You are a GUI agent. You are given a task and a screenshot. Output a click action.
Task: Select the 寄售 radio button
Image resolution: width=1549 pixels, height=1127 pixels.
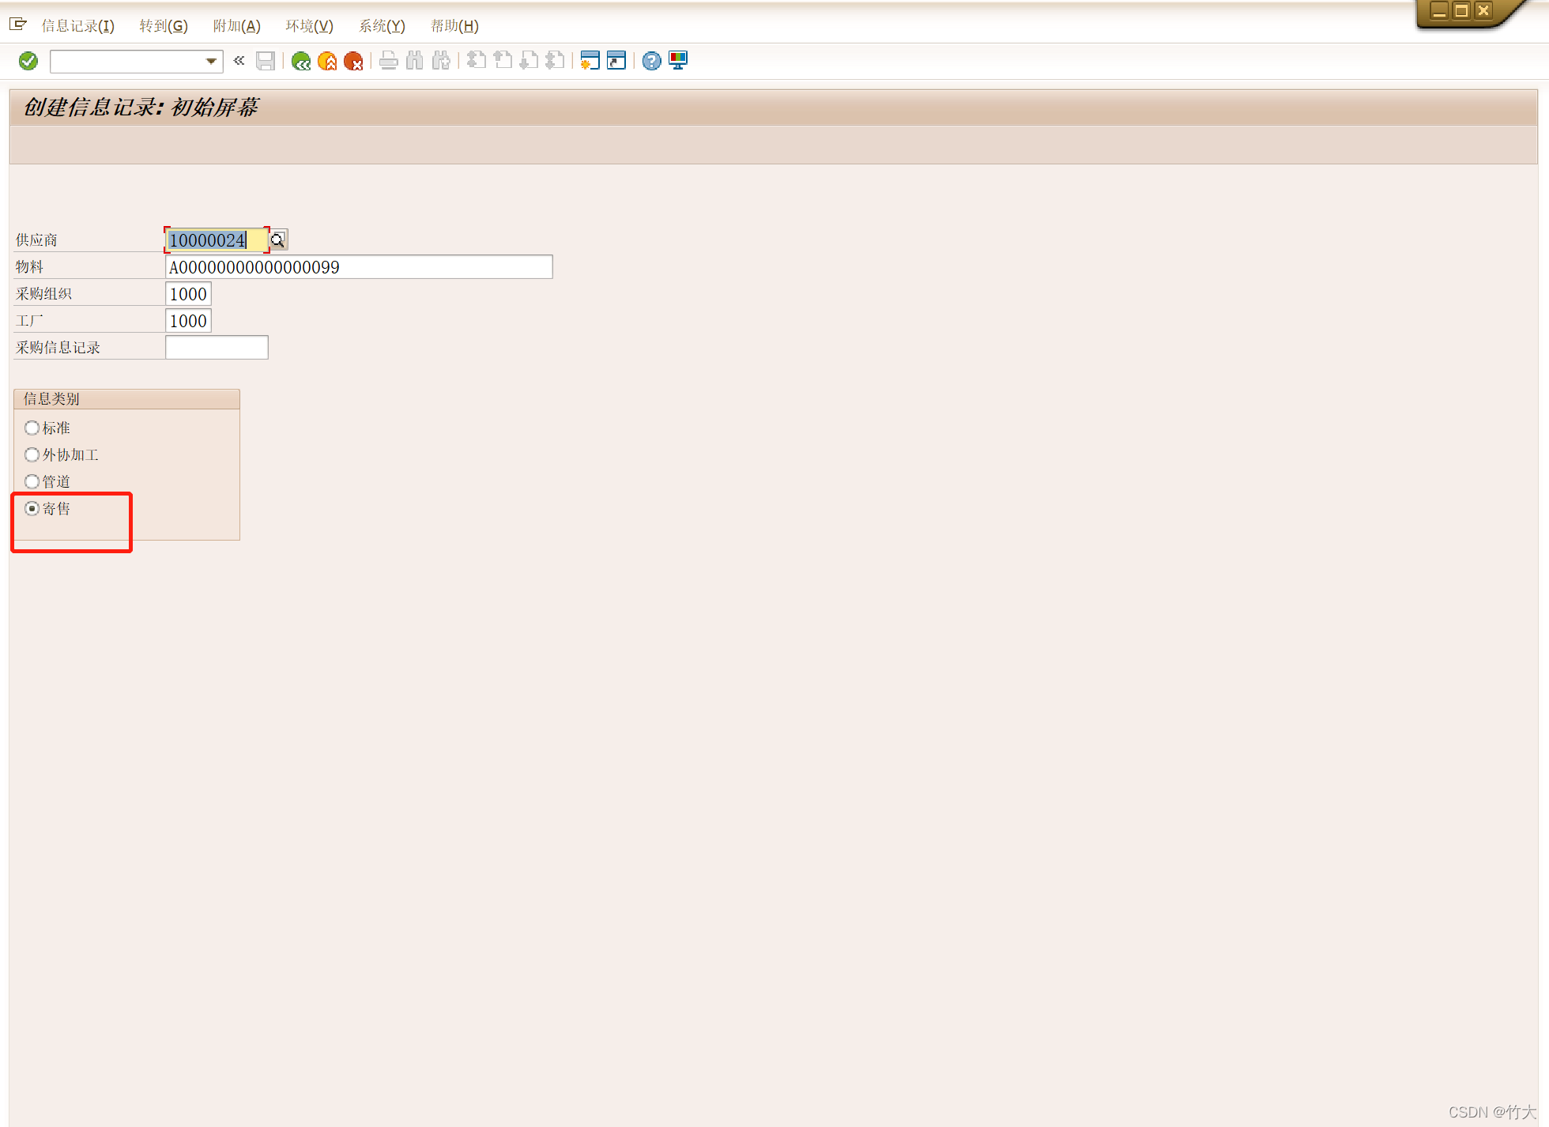32,508
